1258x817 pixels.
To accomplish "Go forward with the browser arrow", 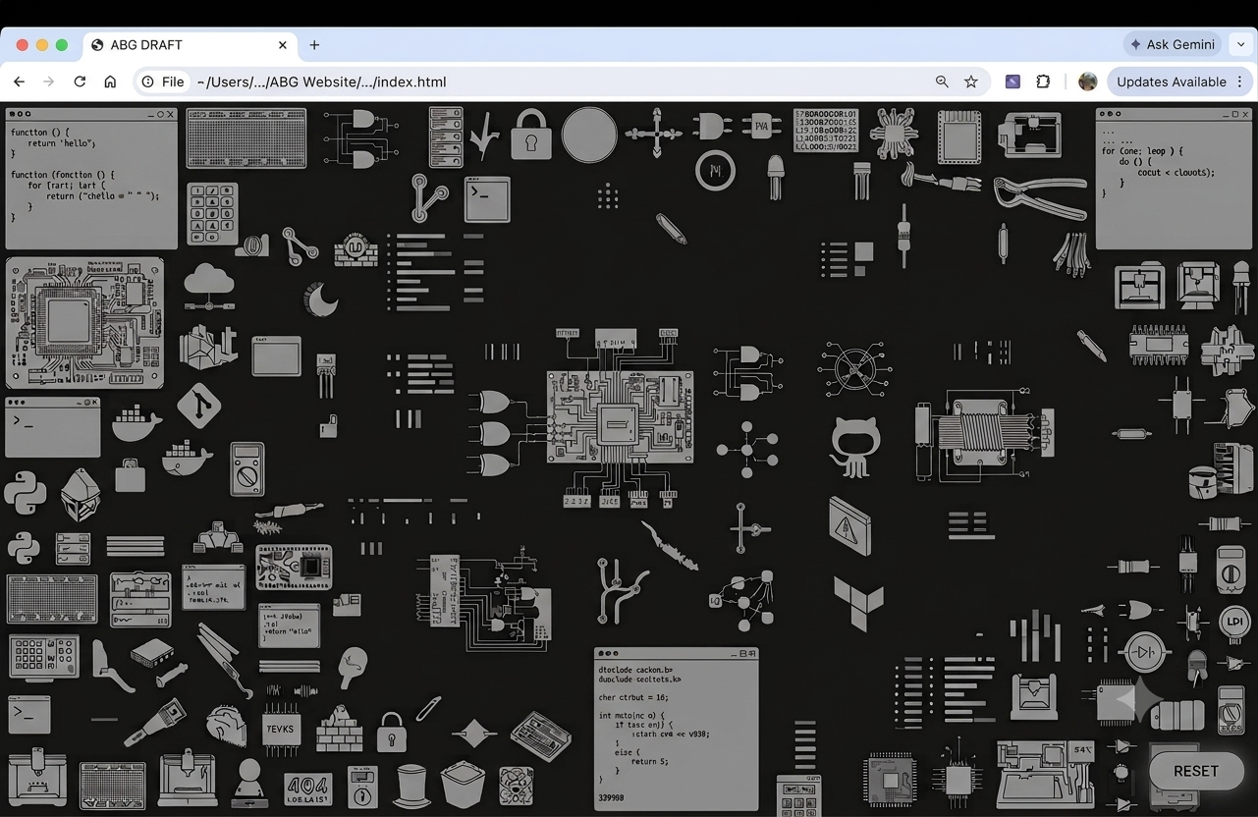I will pyautogui.click(x=49, y=82).
